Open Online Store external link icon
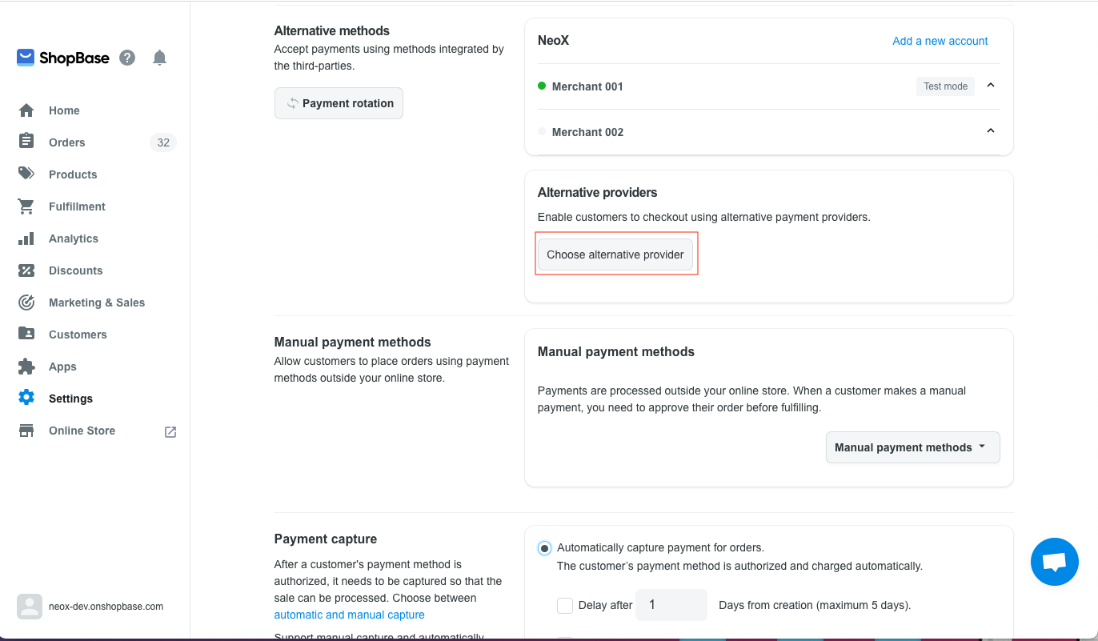The width and height of the screenshot is (1098, 641). [x=170, y=431]
